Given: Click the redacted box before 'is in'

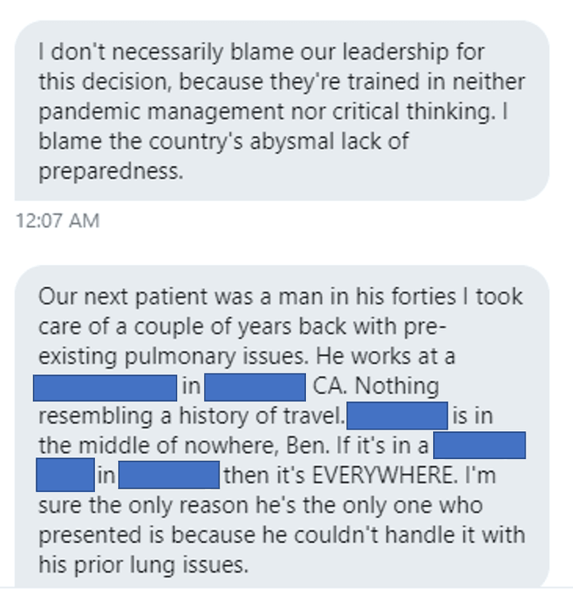Looking at the screenshot, I should pos(398,416).
